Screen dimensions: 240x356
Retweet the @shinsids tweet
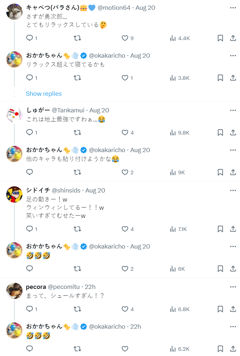pyautogui.click(x=78, y=229)
